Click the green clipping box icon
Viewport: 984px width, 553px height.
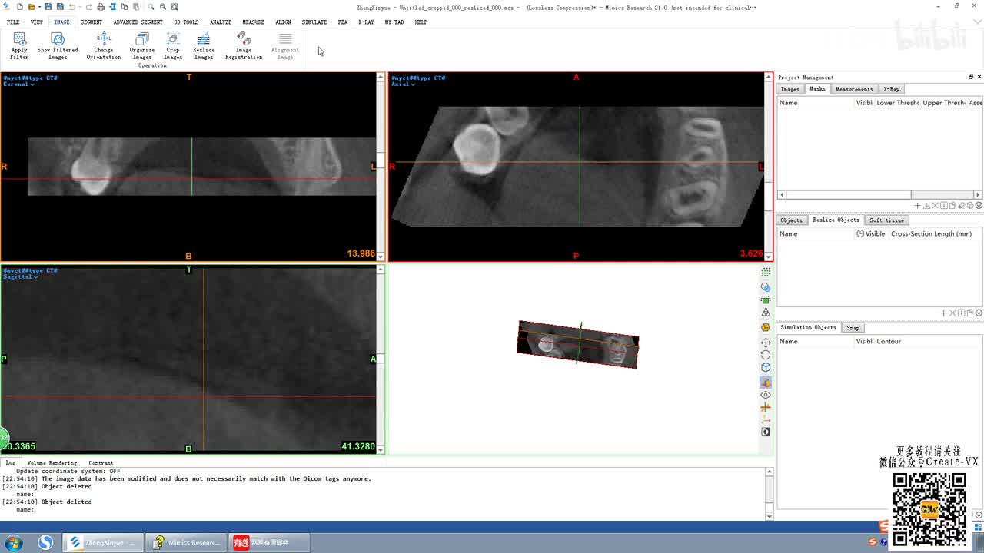click(766, 300)
